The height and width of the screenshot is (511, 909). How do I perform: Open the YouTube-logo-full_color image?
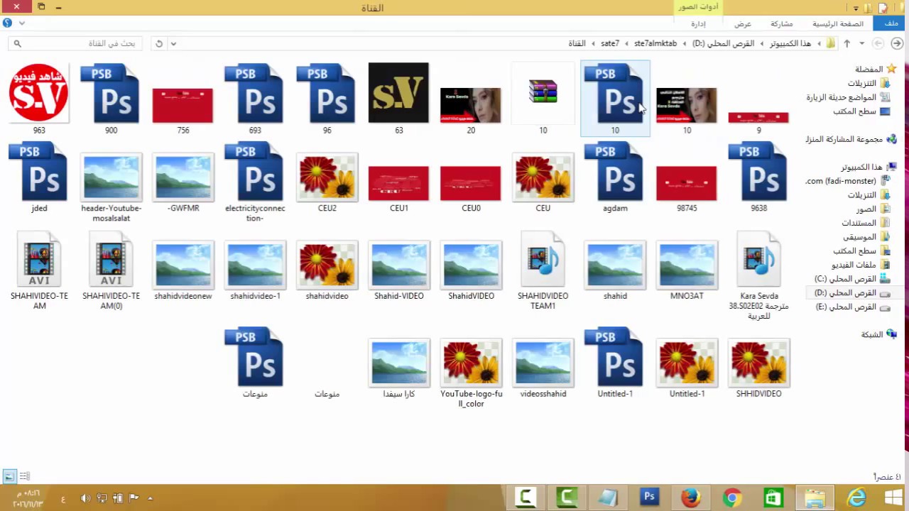pos(471,373)
